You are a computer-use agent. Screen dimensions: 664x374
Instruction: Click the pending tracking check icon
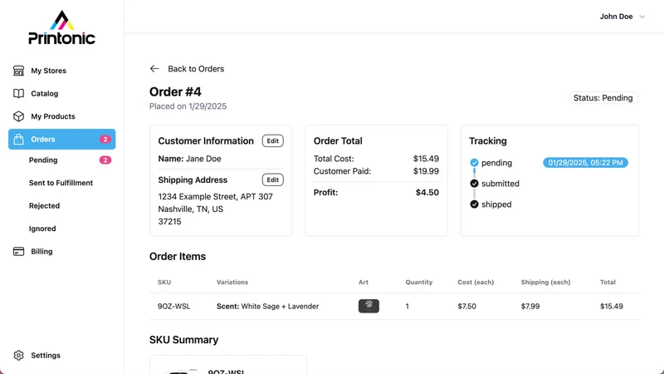(x=474, y=163)
